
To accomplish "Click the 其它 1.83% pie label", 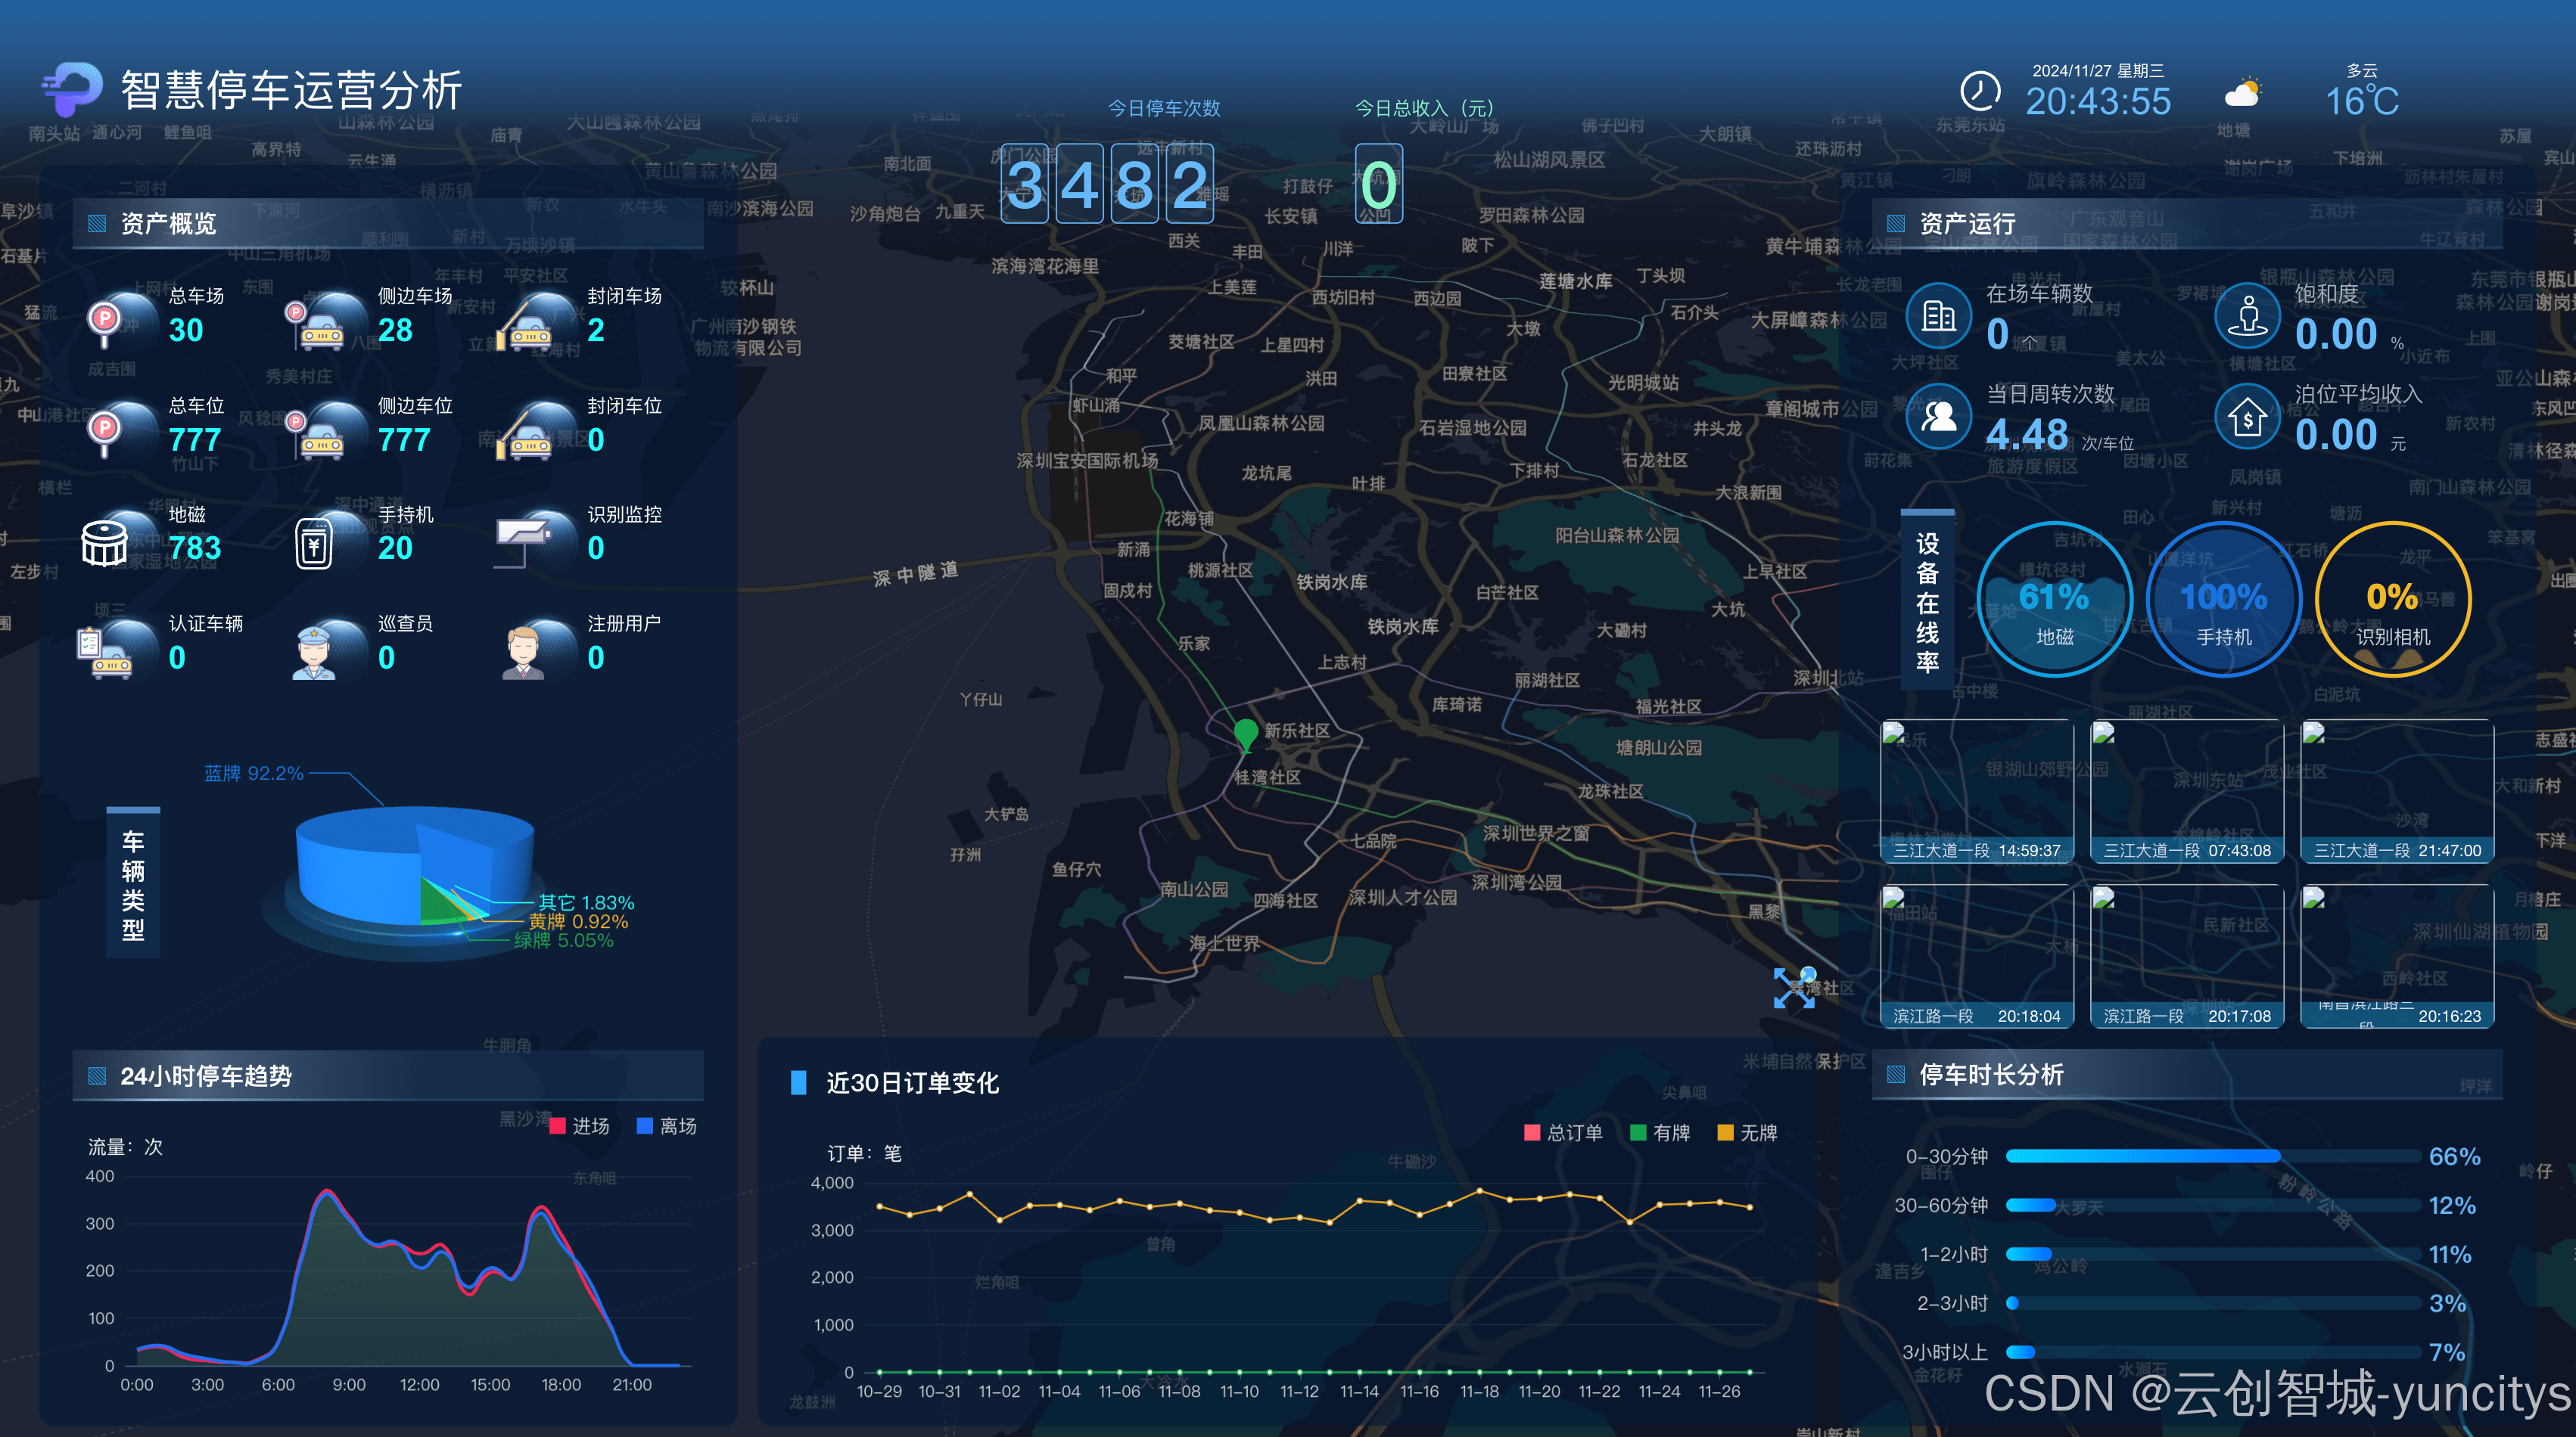I will point(586,902).
